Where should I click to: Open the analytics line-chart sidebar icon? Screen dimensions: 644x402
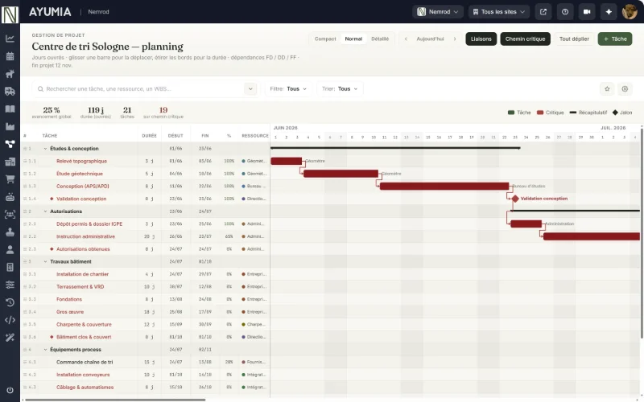pos(10,39)
